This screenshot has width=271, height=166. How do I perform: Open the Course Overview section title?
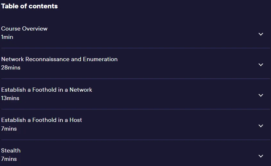tap(24, 29)
